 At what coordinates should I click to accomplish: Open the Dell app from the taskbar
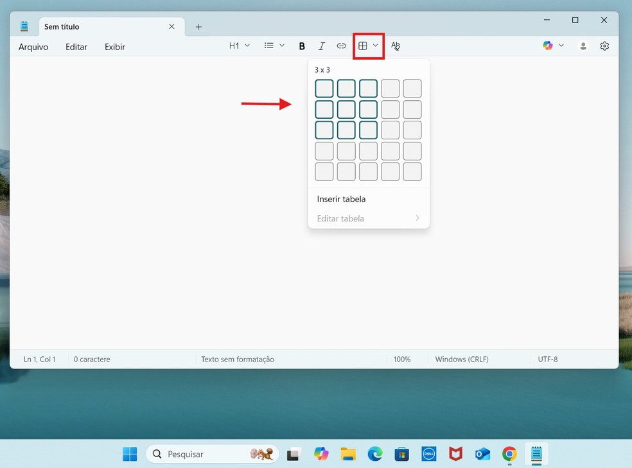(429, 454)
